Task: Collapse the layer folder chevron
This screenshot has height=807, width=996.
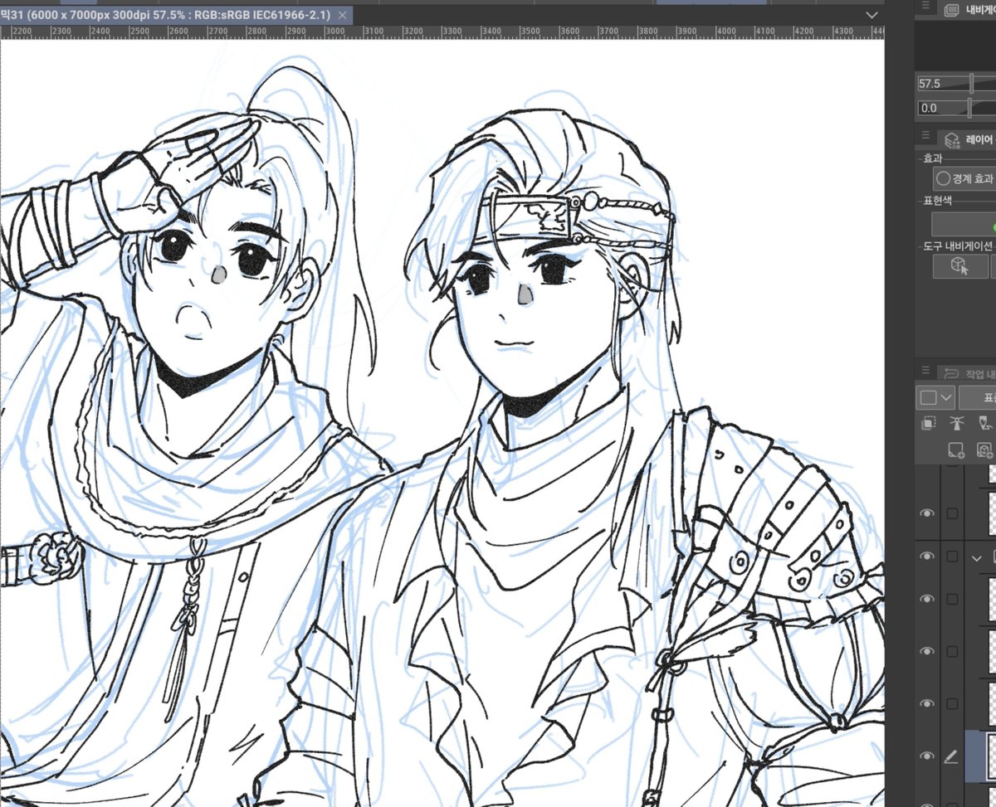Action: 976,557
